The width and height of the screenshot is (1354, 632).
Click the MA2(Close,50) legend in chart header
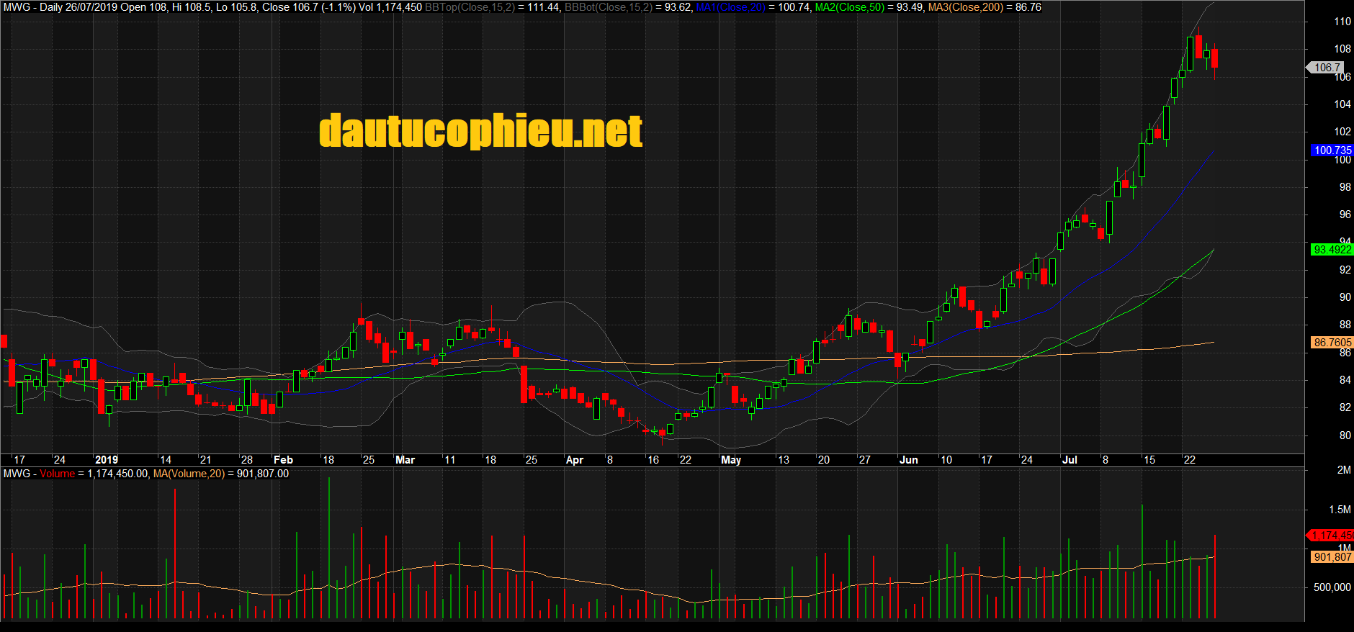point(849,7)
